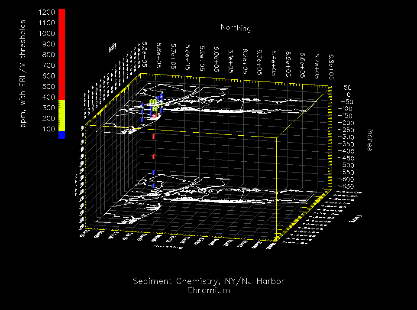Screen dimensions: 417x310
Task: Click the yellow band of the color legend
Action: (x=61, y=115)
